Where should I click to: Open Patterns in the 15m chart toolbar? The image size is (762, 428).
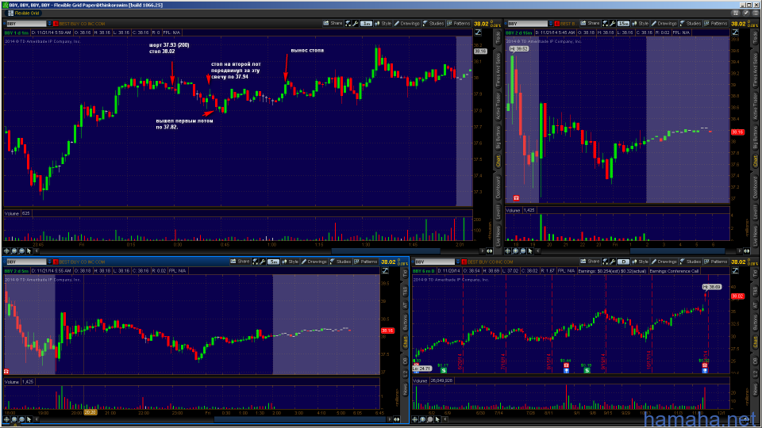(715, 23)
